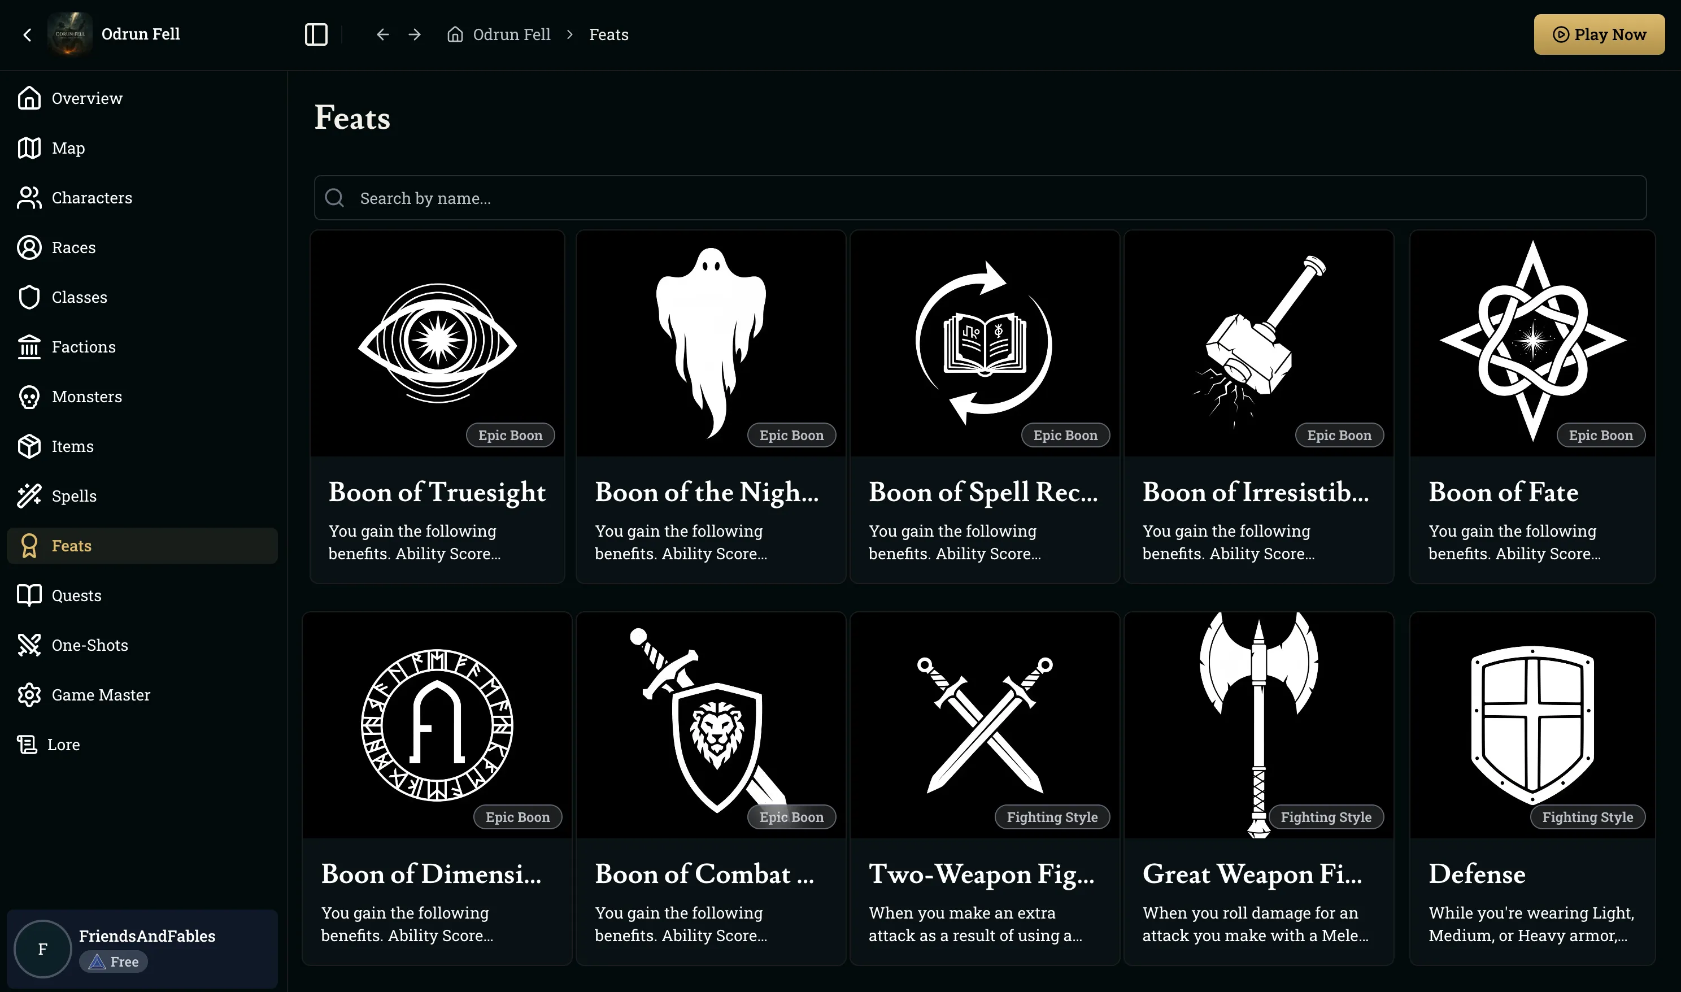Open the One-Shots crossed swords icon
1681x992 pixels.
29,645
